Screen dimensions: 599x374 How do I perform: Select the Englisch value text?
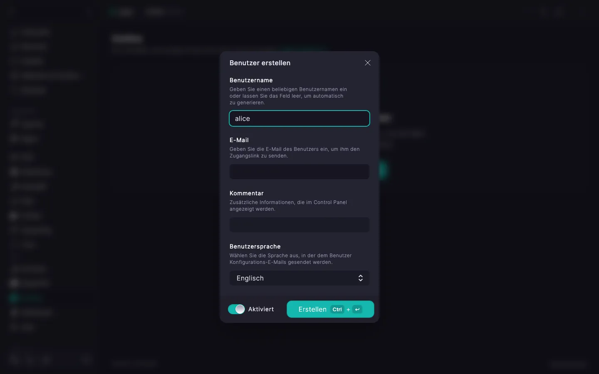coord(250,278)
